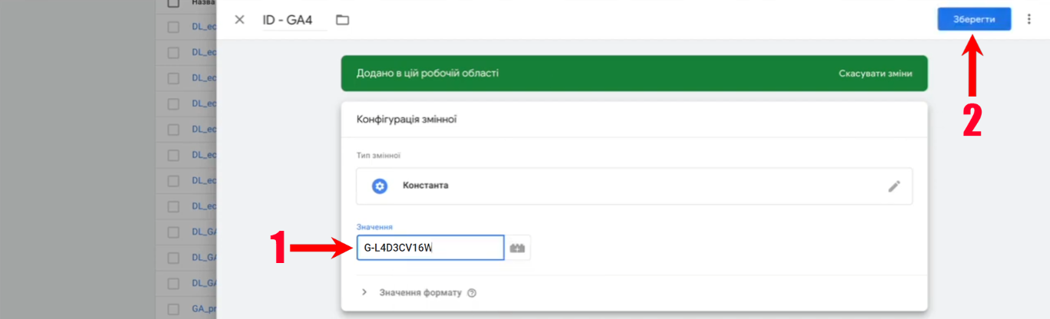Open the GA_pr variable in background list
The height and width of the screenshot is (319, 1050).
coord(204,310)
